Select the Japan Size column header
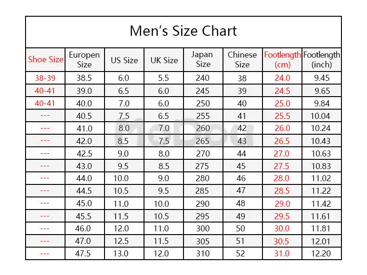The height and width of the screenshot is (275, 367). (203, 59)
